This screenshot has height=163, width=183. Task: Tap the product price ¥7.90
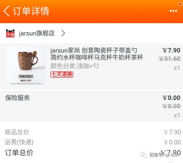[171, 50]
